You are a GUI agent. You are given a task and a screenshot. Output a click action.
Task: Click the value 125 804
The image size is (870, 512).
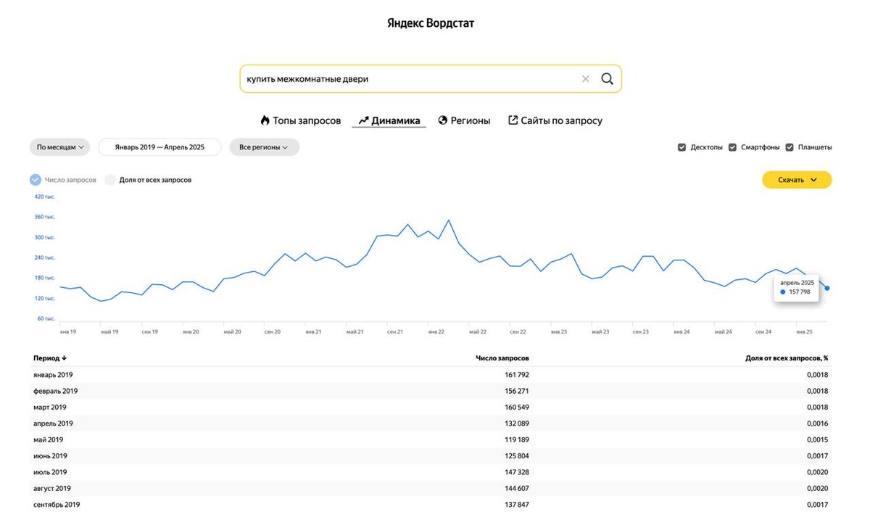click(x=517, y=456)
